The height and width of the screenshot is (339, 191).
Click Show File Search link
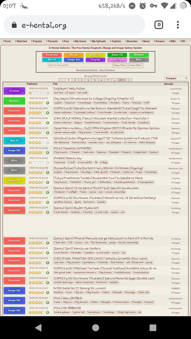(107, 70)
